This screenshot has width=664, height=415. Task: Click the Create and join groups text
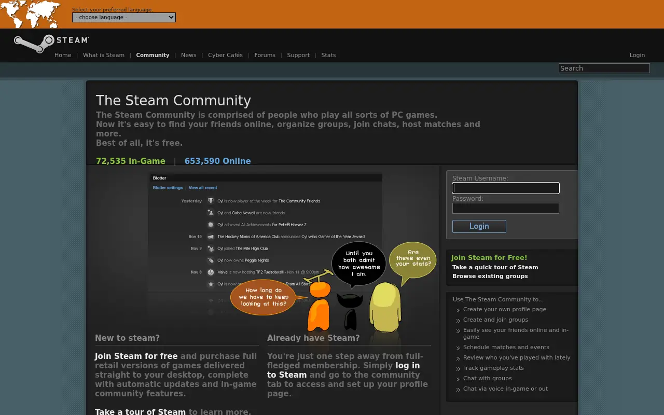click(495, 320)
